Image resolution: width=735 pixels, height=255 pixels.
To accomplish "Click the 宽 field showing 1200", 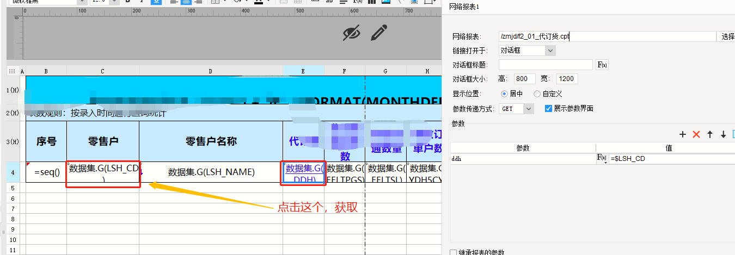I will [x=567, y=79].
